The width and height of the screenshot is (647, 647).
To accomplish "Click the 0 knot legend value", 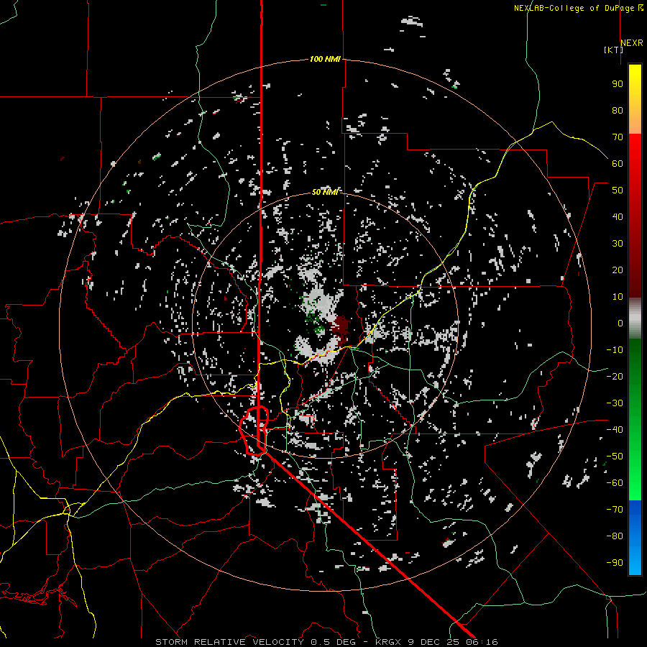I will point(620,323).
